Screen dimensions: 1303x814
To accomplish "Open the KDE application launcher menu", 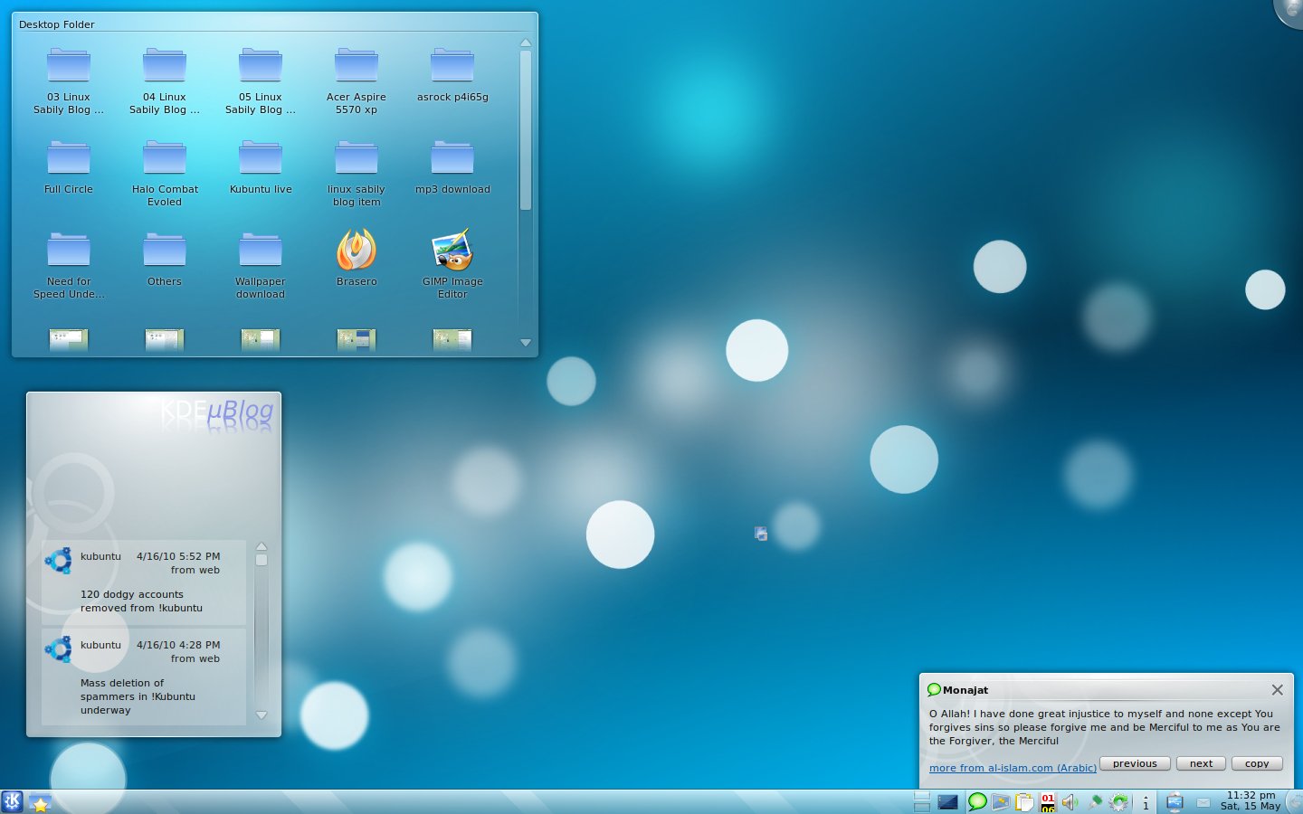I will point(15,802).
